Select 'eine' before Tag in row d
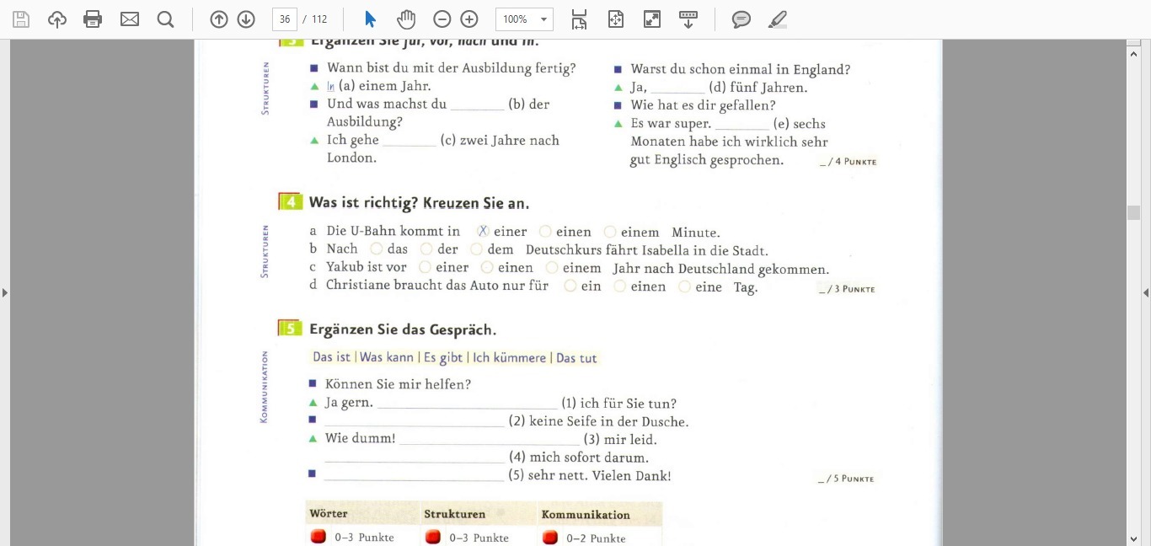Image resolution: width=1151 pixels, height=546 pixels. click(x=684, y=286)
